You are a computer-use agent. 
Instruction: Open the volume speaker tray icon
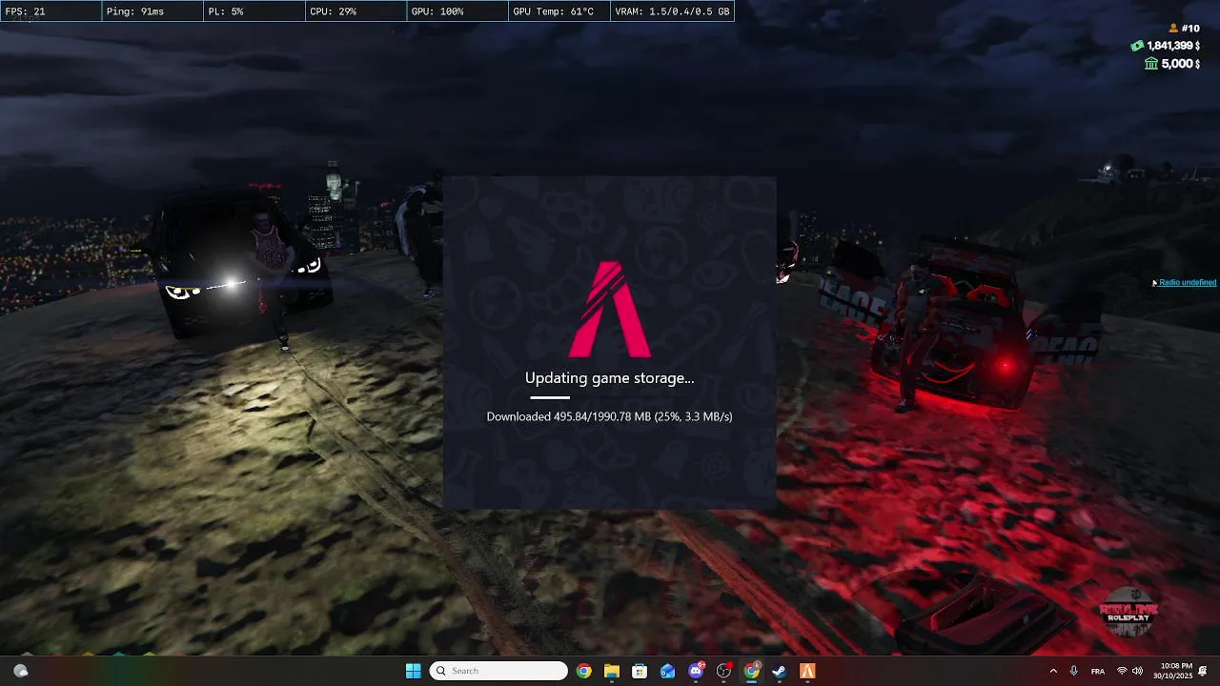pyautogui.click(x=1137, y=671)
